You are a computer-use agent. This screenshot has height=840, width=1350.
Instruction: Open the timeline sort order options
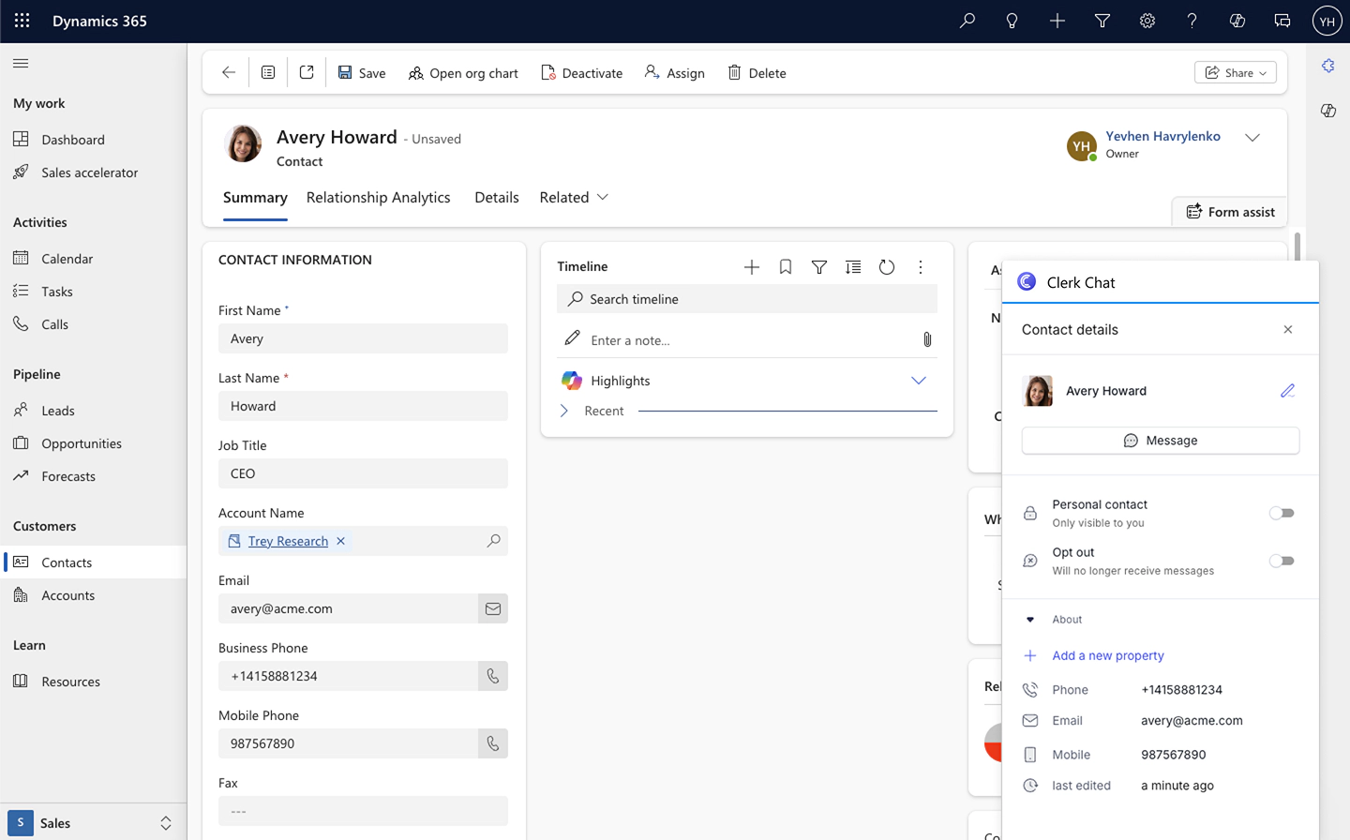[x=852, y=266]
